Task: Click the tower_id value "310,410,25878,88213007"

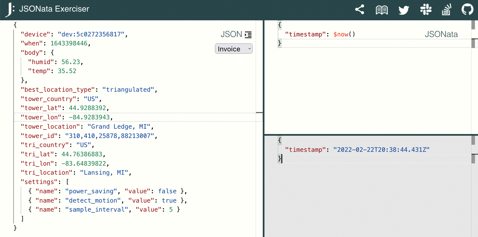Action: 110,136
